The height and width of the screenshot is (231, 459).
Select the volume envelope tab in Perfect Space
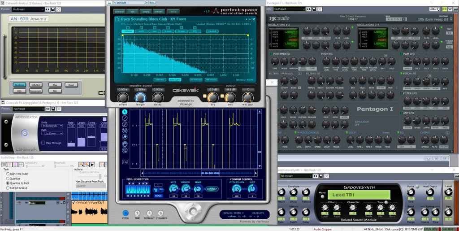[128, 31]
